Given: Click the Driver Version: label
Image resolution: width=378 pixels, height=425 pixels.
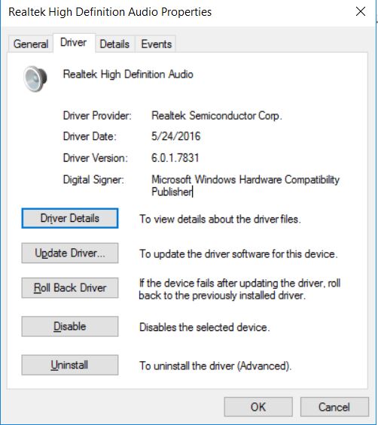Looking at the screenshot, I should [x=95, y=158].
